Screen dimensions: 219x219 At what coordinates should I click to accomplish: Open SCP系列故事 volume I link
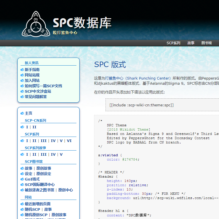tap(27, 155)
